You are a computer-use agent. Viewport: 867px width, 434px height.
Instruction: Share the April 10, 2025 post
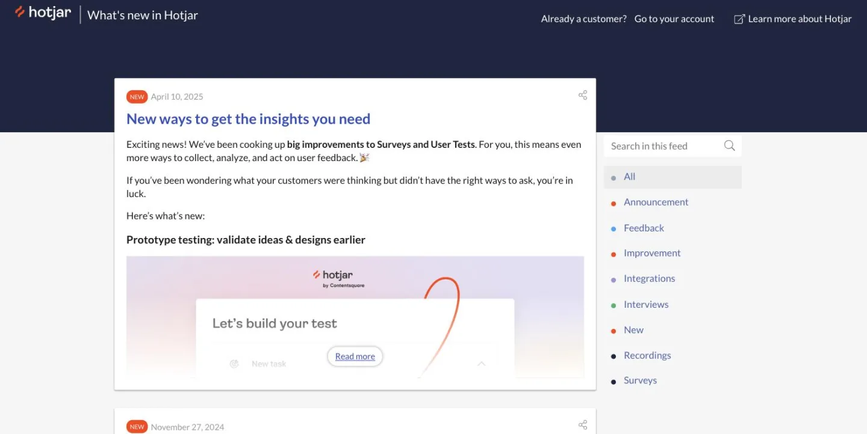coord(582,95)
